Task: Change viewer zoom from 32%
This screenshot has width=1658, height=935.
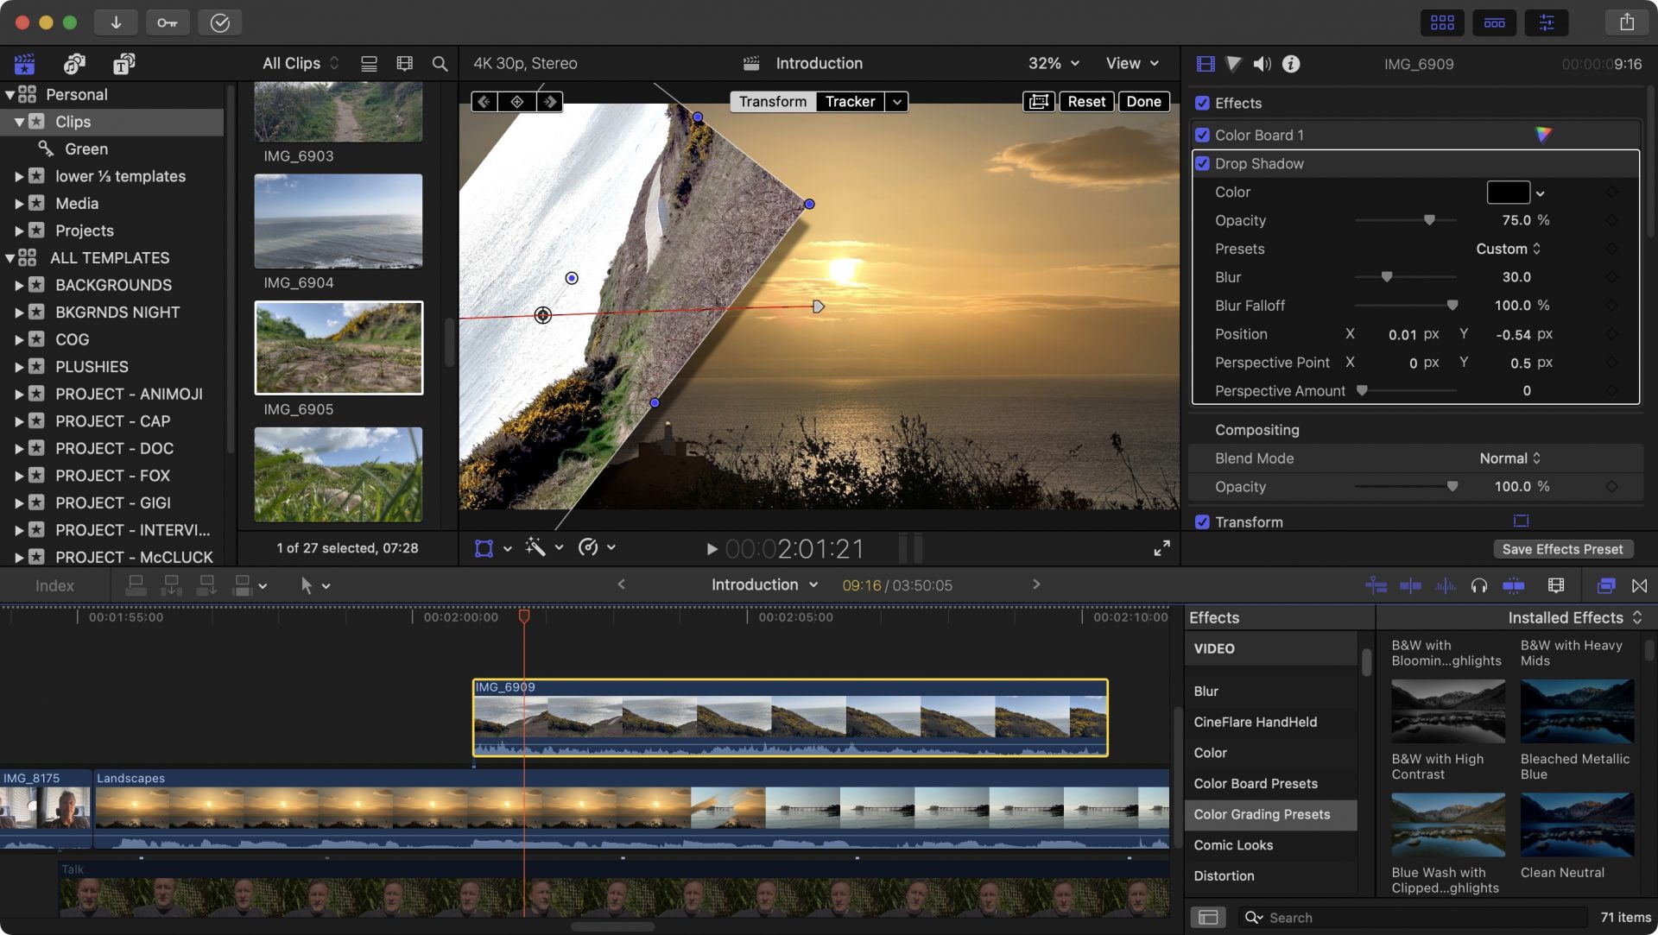Action: point(1052,63)
